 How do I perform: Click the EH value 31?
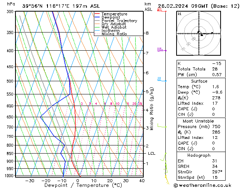coord(215,161)
